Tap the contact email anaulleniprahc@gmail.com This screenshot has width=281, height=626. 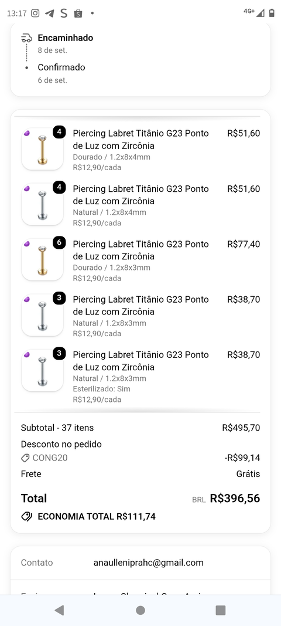[x=148, y=563]
